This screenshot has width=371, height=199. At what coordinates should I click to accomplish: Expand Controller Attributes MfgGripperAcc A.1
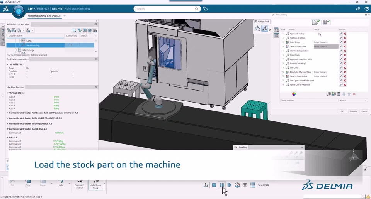8,124
